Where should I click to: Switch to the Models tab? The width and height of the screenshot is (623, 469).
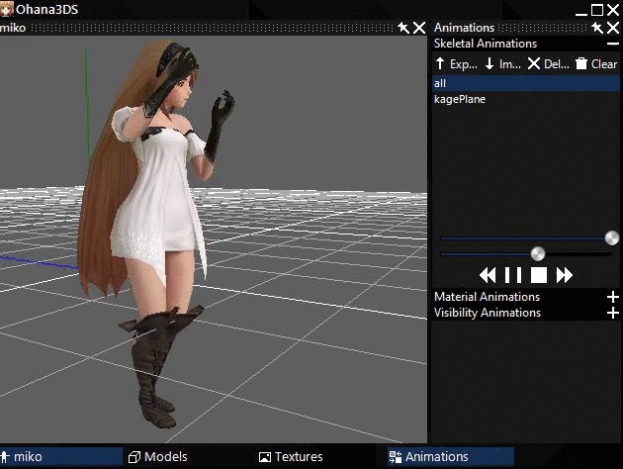pos(158,457)
